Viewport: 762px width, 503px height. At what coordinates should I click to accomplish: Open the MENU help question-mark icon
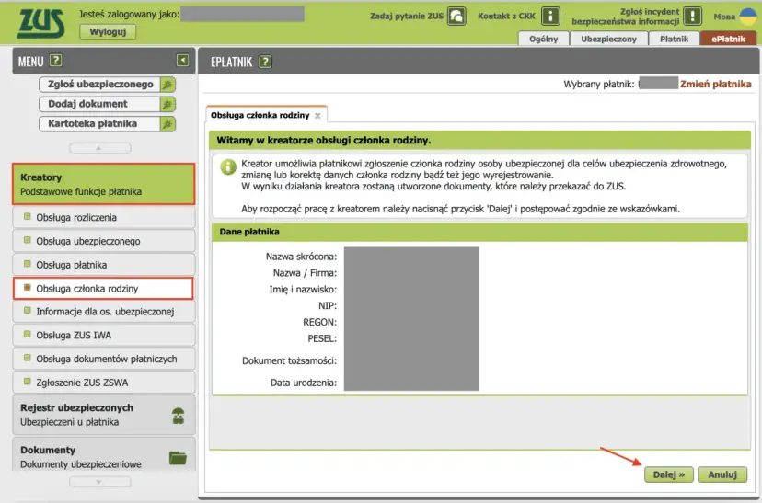point(56,61)
